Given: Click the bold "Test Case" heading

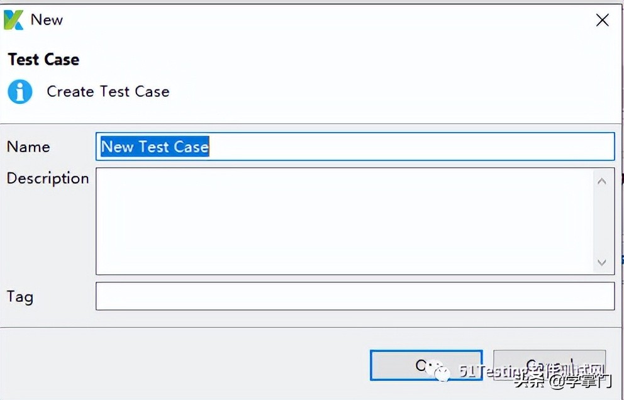Looking at the screenshot, I should pos(43,60).
